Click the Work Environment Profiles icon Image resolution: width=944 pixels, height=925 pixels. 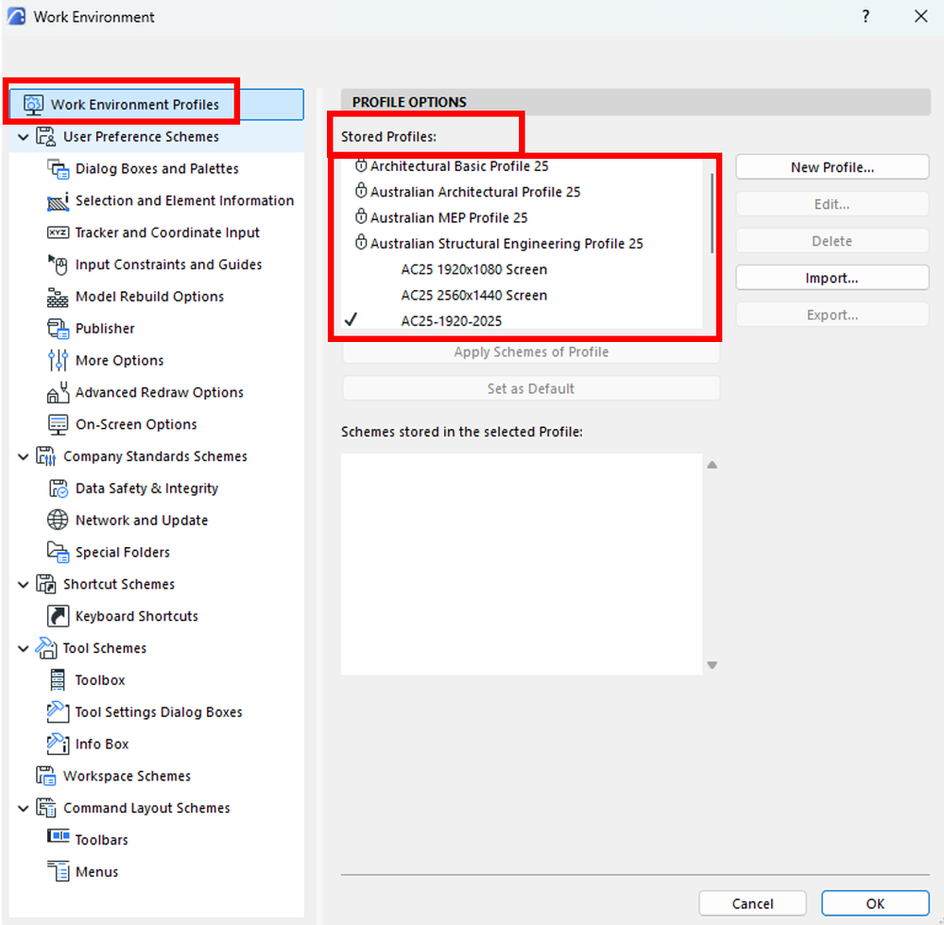pyautogui.click(x=33, y=105)
